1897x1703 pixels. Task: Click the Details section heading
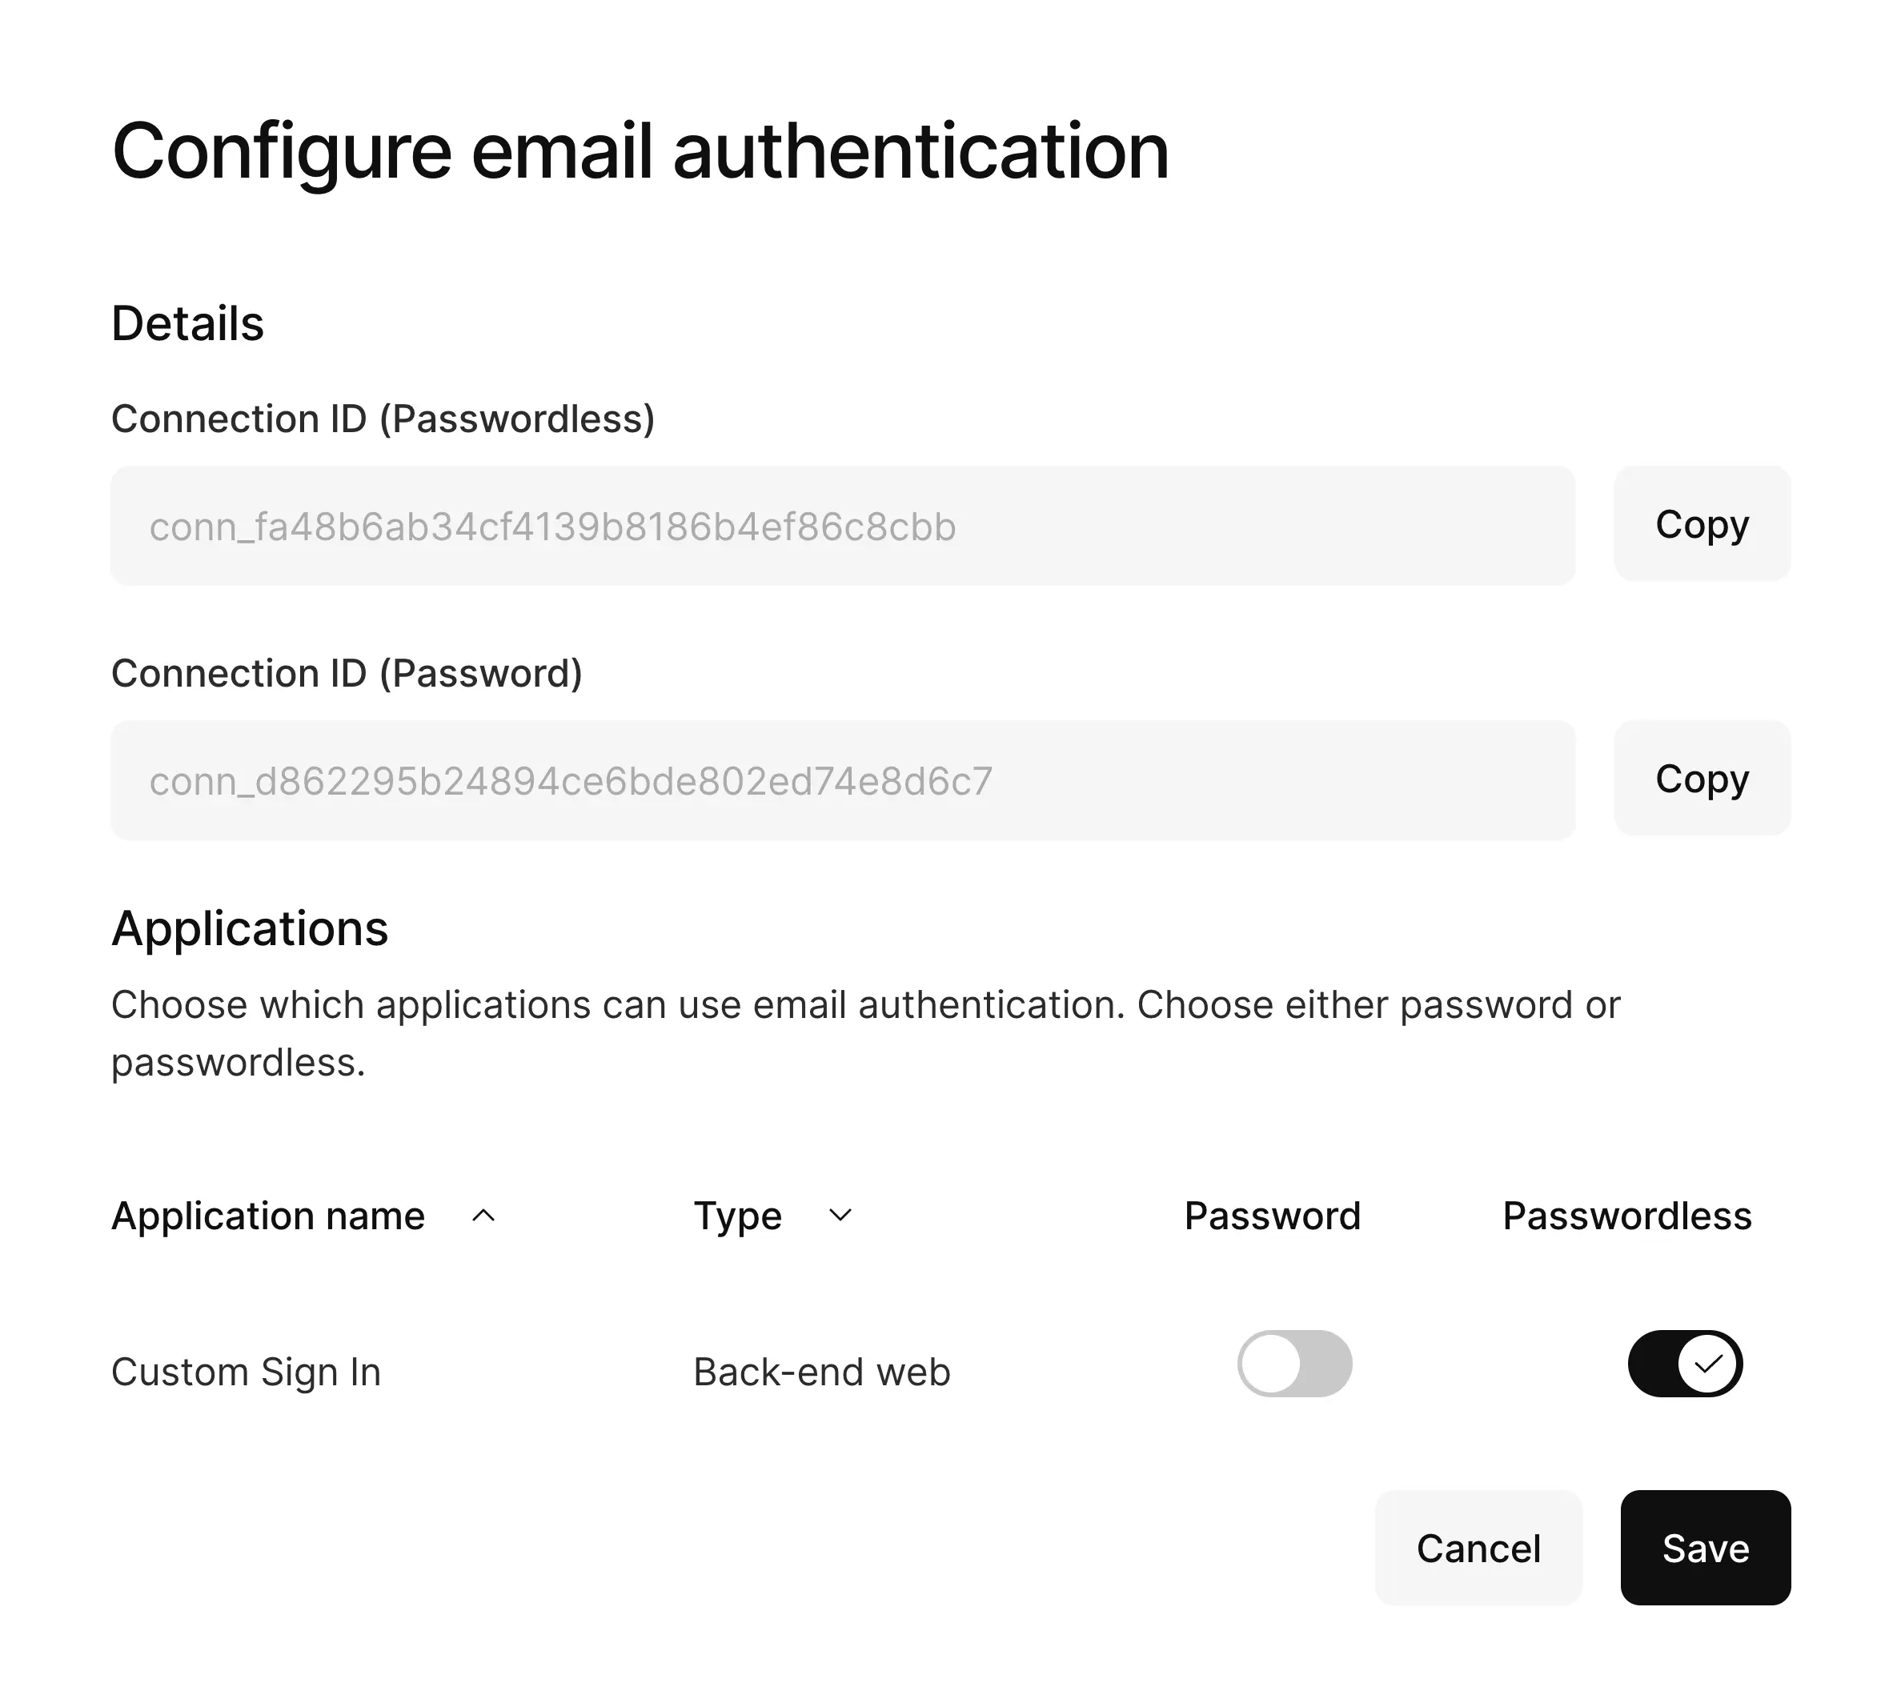click(187, 324)
